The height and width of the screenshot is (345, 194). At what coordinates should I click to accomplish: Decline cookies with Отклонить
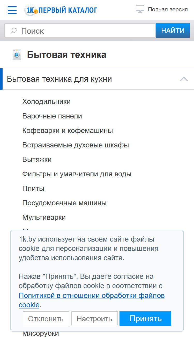[x=46, y=318]
